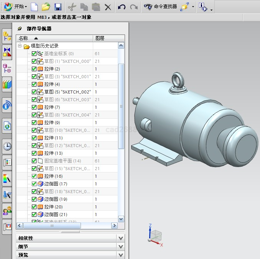Select the 拉伸 (20) feature in tree

53,207
